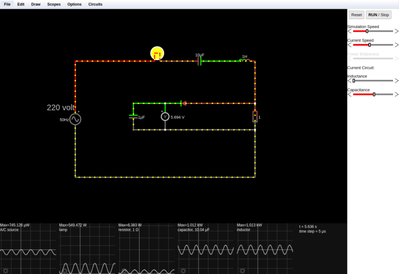The image size is (399, 274).
Task: Select the lamp component in the circuit
Action: pyautogui.click(x=157, y=52)
